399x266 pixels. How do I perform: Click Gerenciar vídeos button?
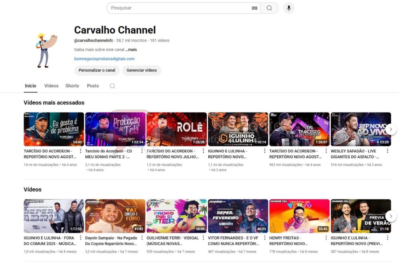pos(142,71)
